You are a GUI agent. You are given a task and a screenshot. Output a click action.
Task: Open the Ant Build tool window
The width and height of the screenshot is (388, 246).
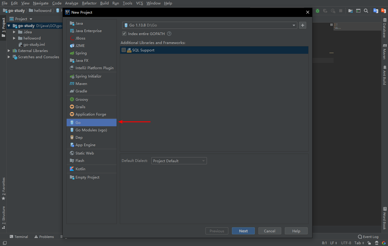point(385,75)
